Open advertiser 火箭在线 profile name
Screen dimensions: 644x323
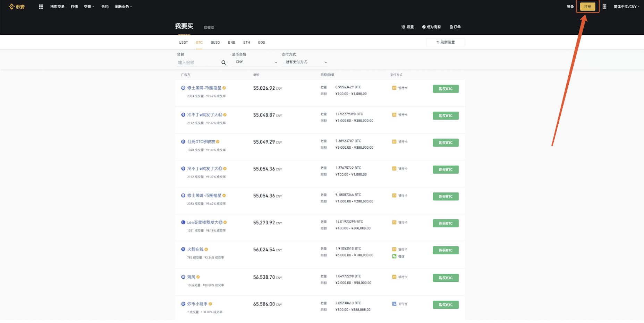tap(195, 249)
